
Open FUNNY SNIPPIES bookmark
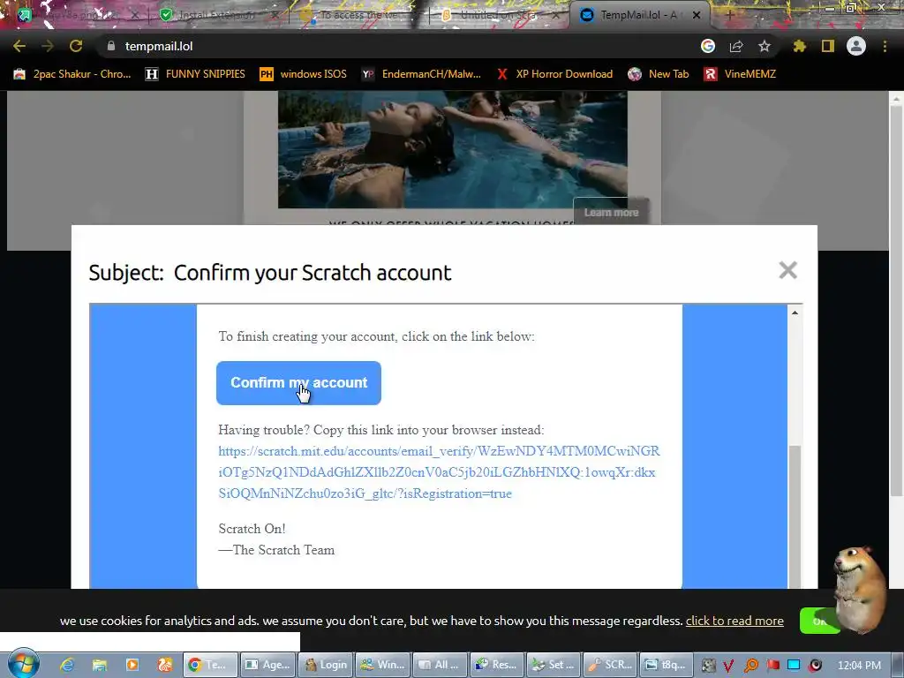coord(195,74)
